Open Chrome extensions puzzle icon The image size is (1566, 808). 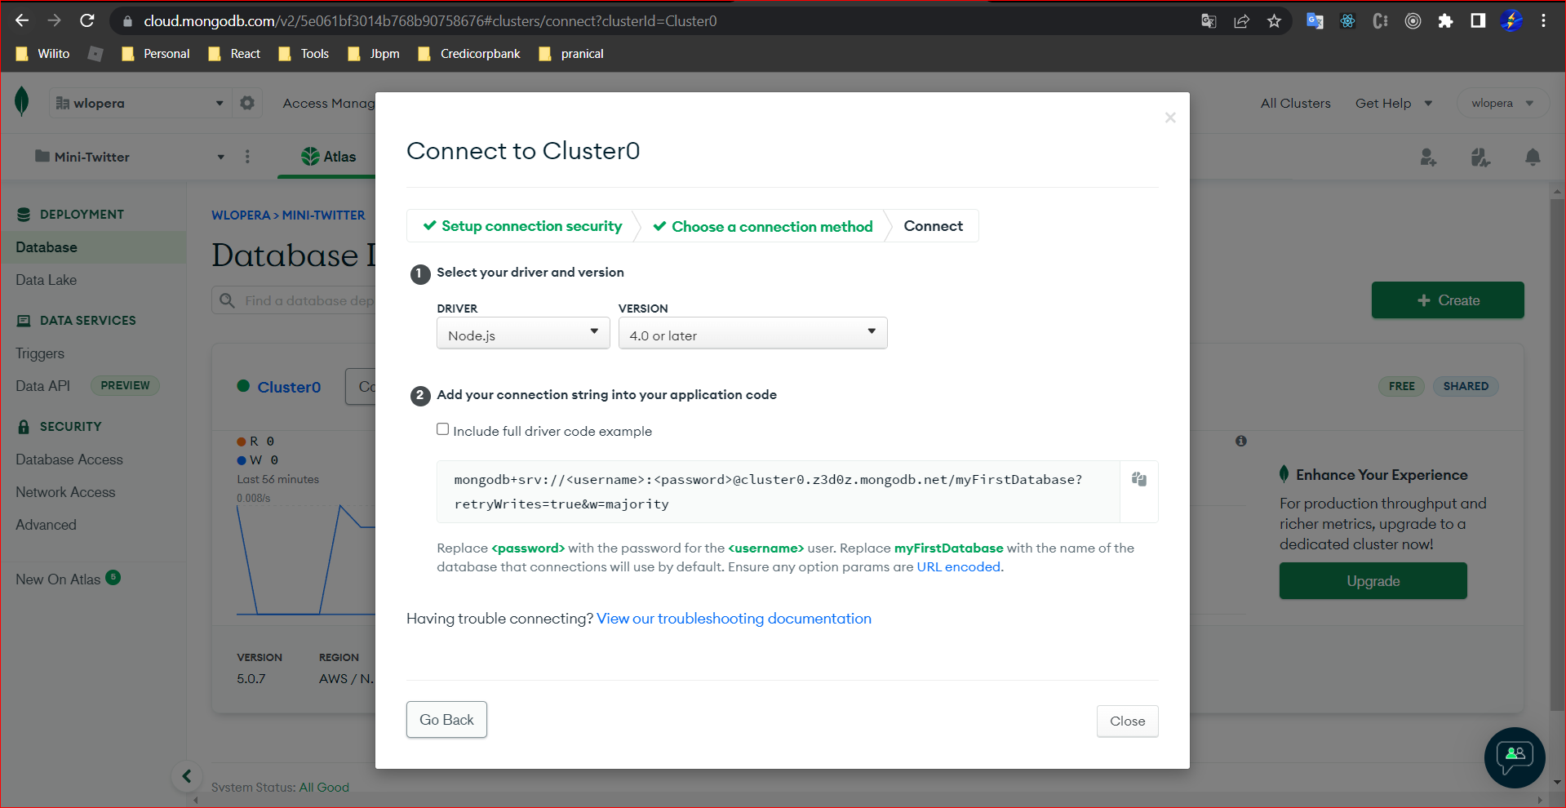point(1445,21)
